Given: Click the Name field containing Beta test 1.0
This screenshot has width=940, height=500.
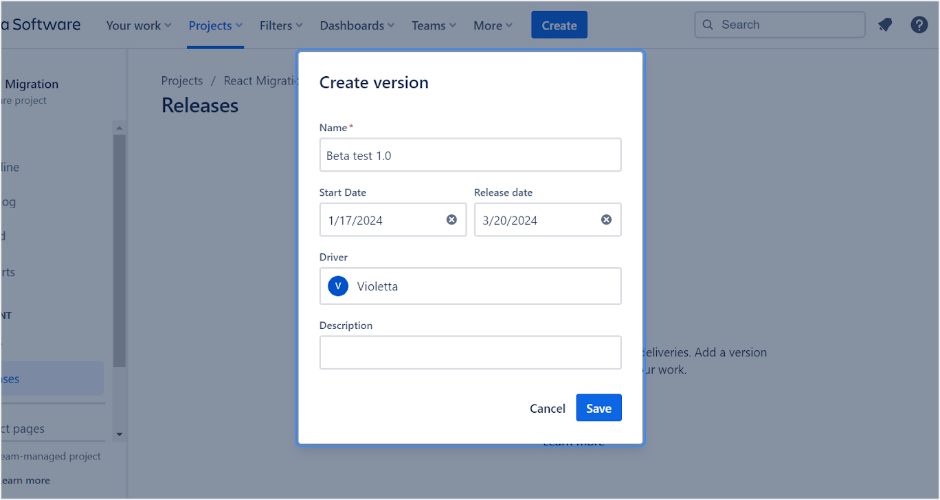Looking at the screenshot, I should pos(470,155).
